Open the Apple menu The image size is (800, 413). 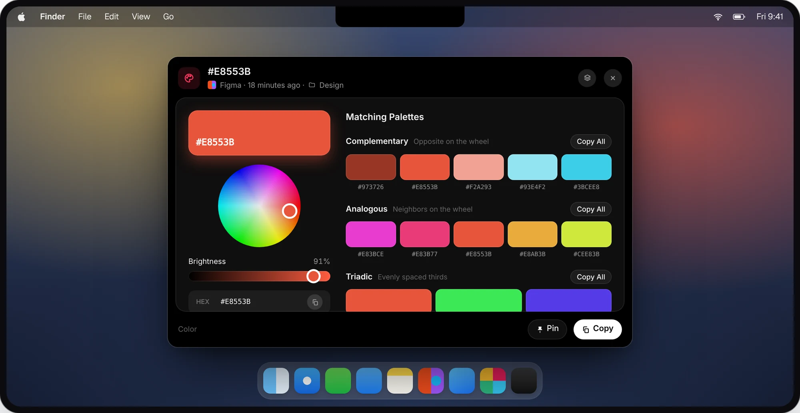22,16
